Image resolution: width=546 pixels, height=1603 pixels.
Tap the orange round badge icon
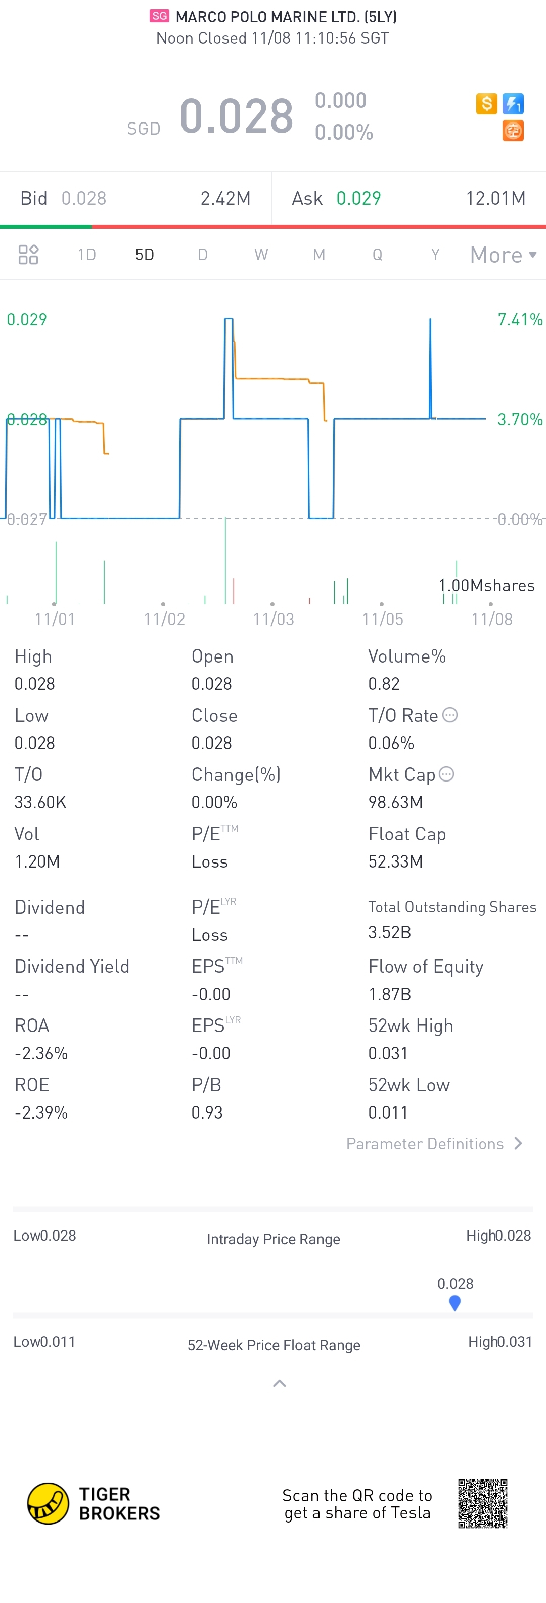(513, 131)
